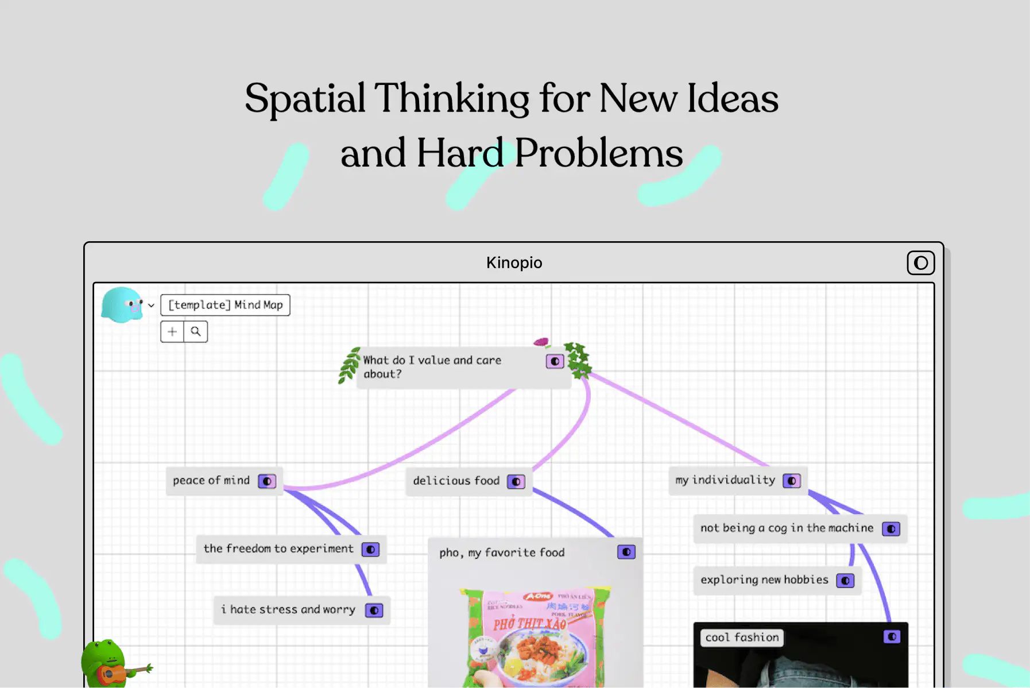Open the "[template] Mind Map" space name button
Screen dimensions: 1030x688
point(225,305)
